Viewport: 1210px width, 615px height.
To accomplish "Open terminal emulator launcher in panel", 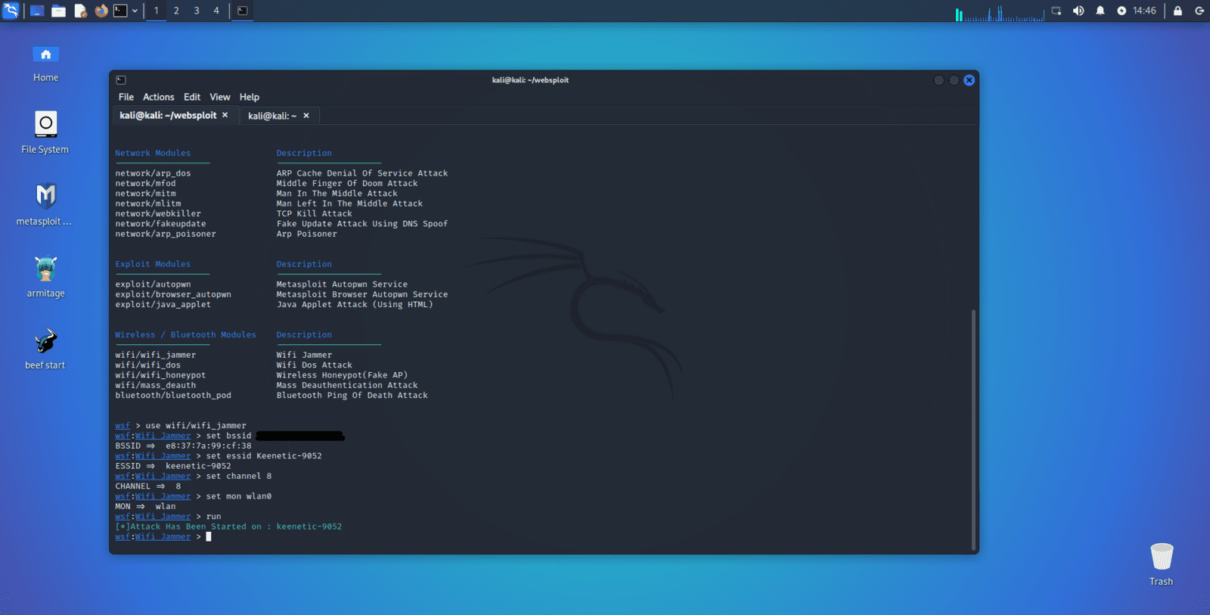I will click(x=121, y=11).
